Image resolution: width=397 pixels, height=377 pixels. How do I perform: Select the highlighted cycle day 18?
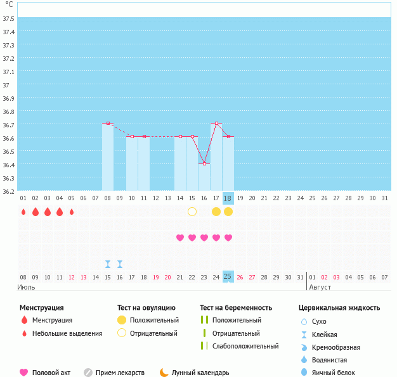228,198
